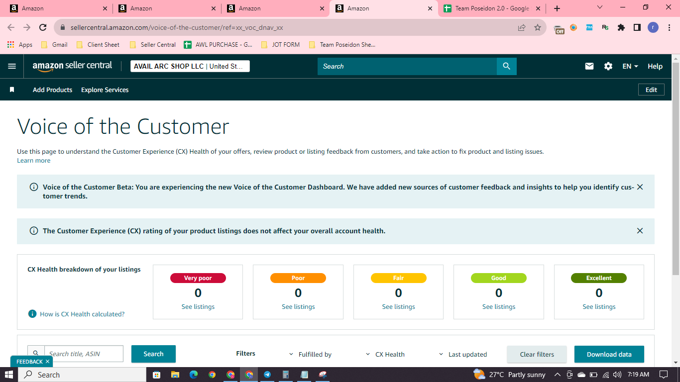Open the CX Health filter dropdown
The image size is (680, 382).
pyautogui.click(x=385, y=354)
